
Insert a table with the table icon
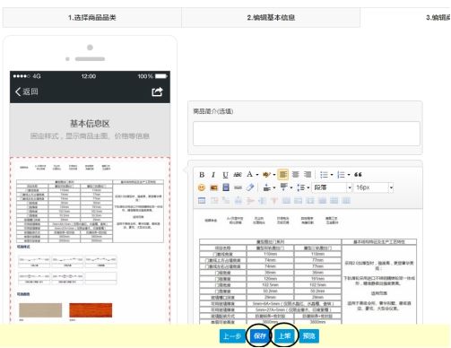[x=202, y=201]
